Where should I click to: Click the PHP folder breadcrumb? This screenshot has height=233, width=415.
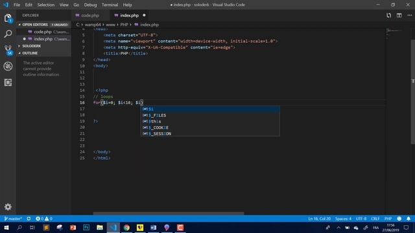124,25
